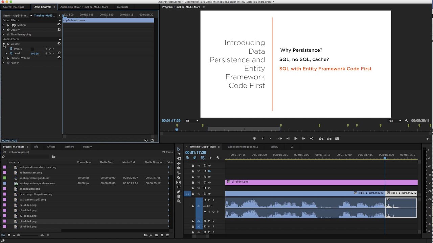
Task: Click the Level value 0.0 dB
Action: point(35,53)
